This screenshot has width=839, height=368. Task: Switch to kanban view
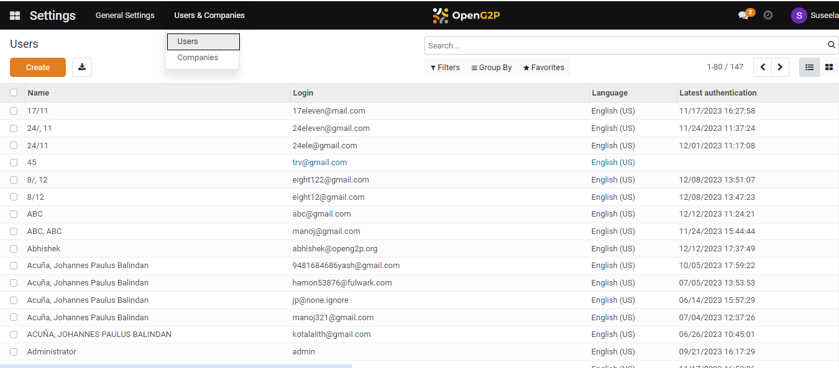point(828,67)
